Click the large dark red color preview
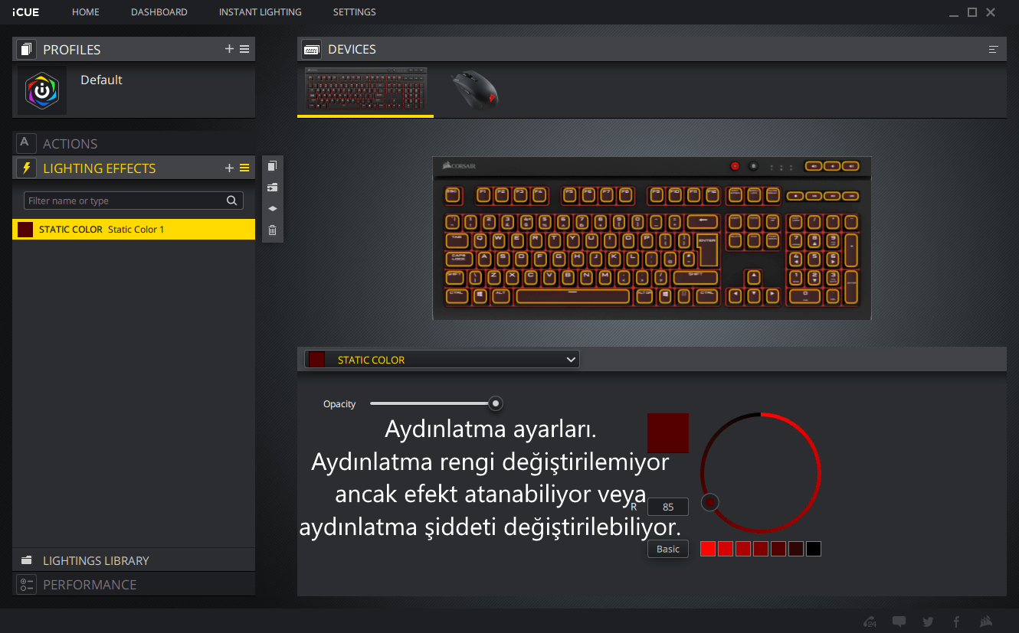Viewport: 1019px width, 633px height. pyautogui.click(x=668, y=433)
